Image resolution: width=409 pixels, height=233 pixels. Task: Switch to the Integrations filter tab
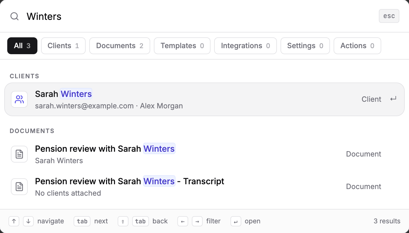pyautogui.click(x=246, y=46)
